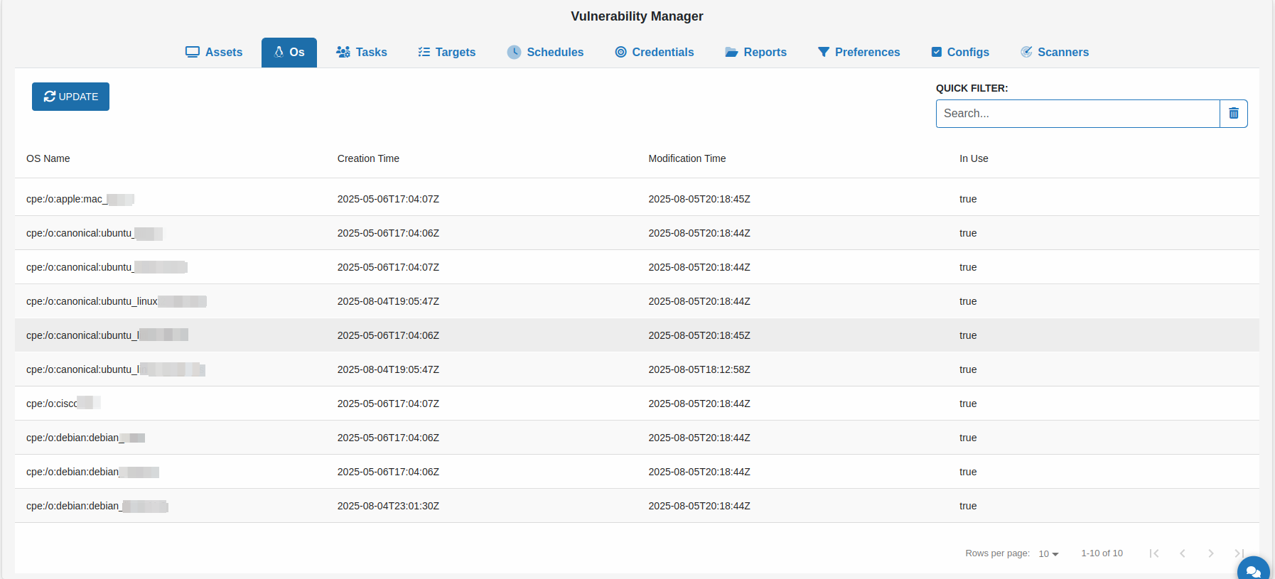Click the previous page arrow
The width and height of the screenshot is (1275, 579).
click(1183, 553)
